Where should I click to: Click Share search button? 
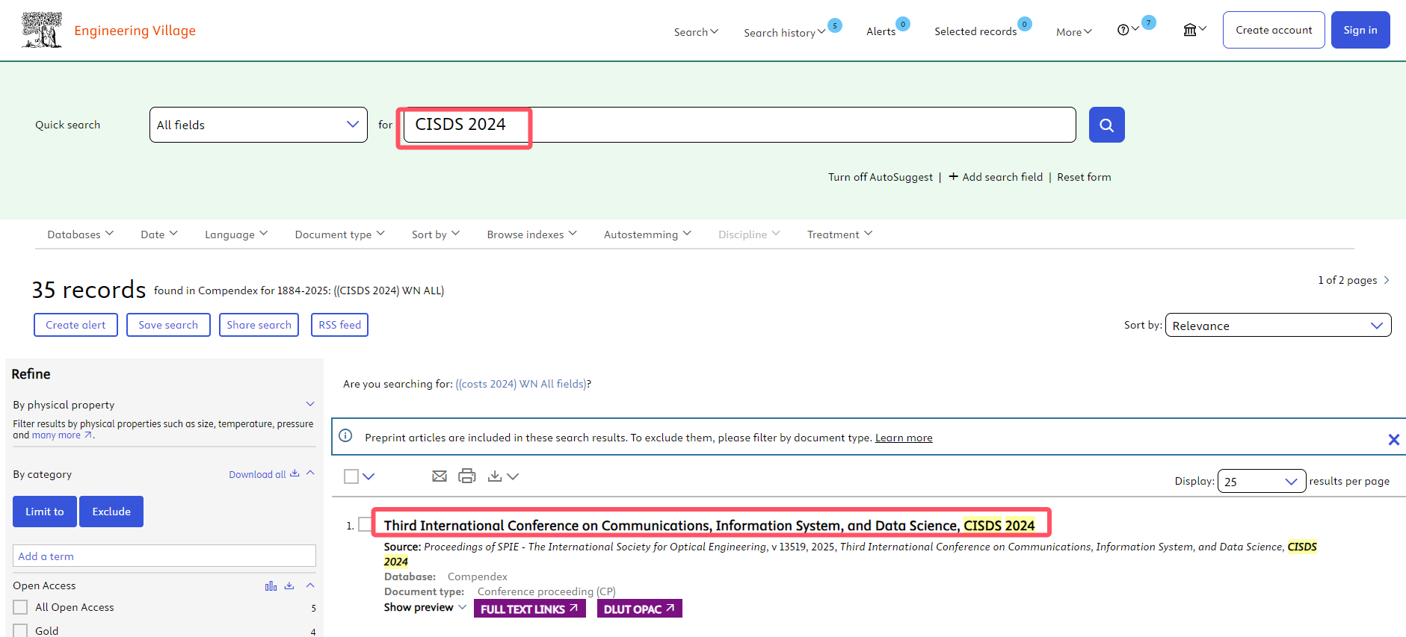pos(259,325)
